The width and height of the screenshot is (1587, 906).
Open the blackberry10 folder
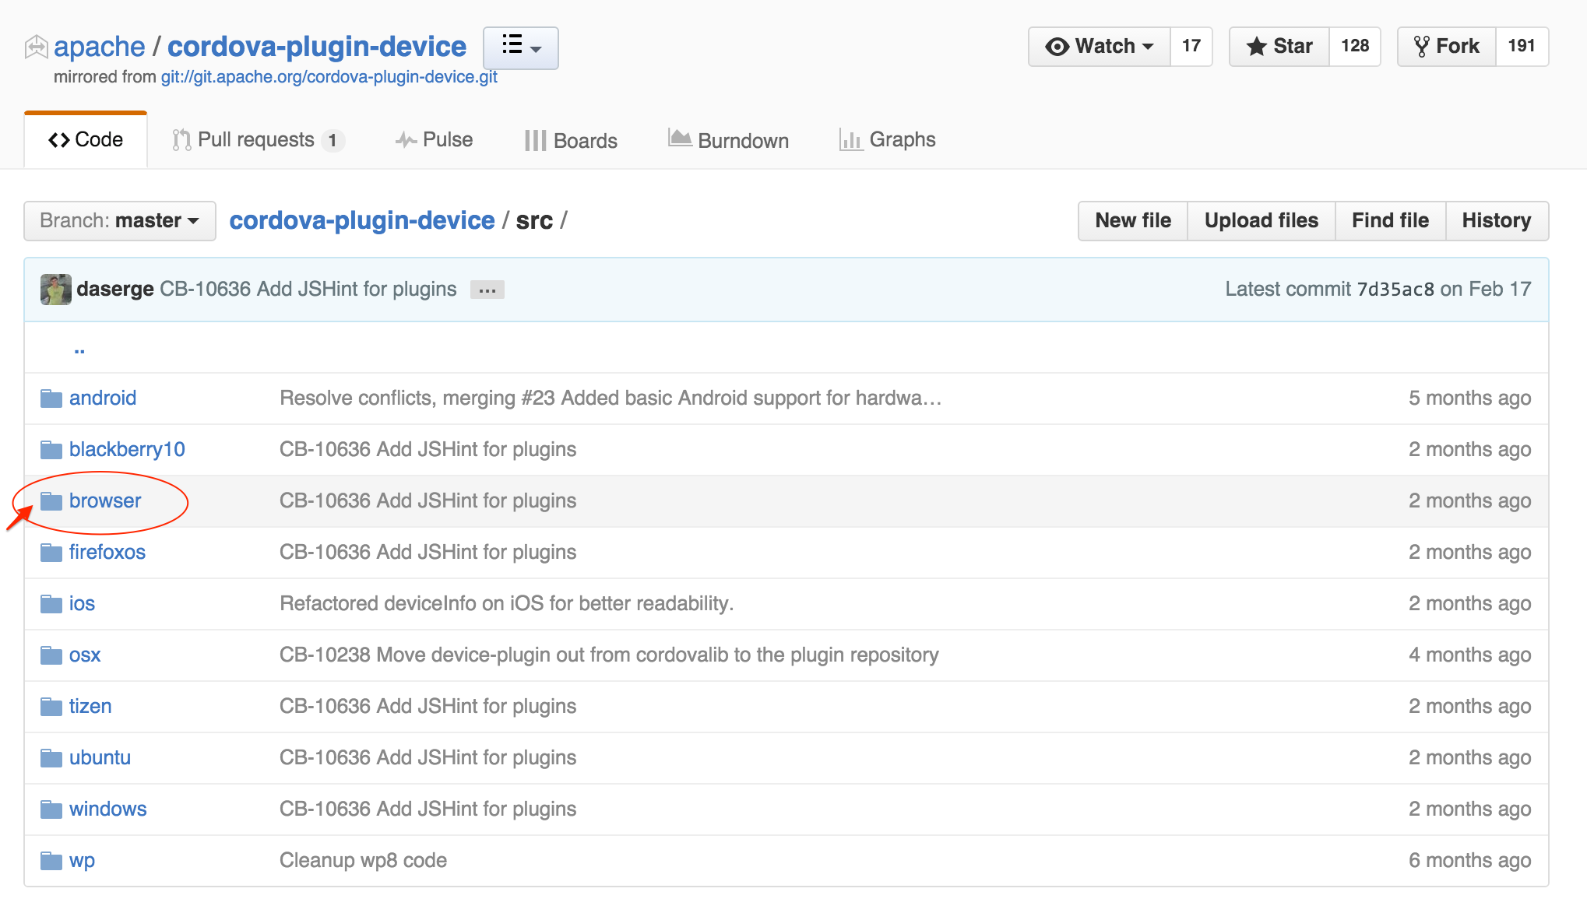tap(127, 450)
